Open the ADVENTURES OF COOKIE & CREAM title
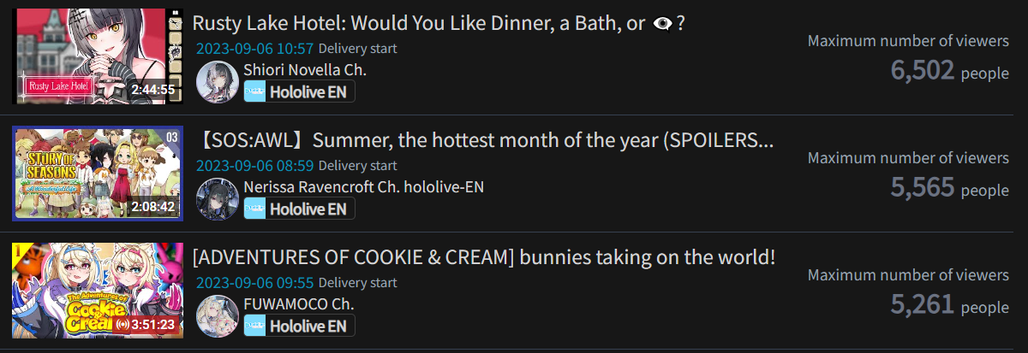The height and width of the screenshot is (353, 1028). (x=484, y=257)
